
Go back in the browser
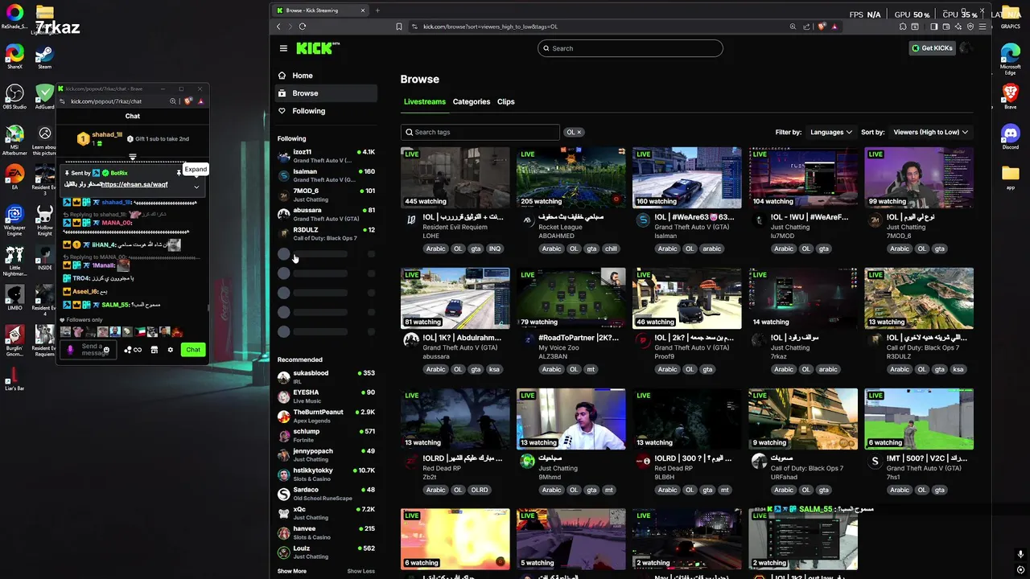tap(278, 27)
